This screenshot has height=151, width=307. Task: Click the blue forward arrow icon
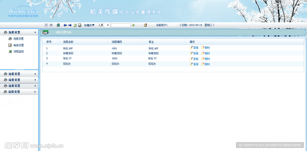[x=70, y=25]
